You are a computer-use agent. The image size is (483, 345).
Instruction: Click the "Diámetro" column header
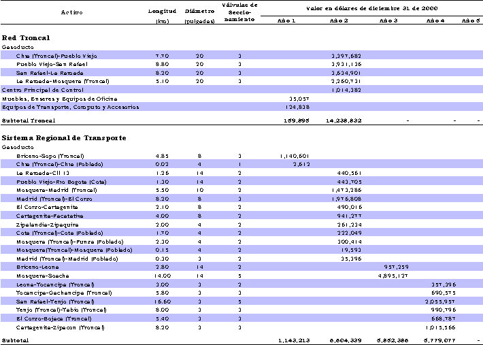point(199,12)
